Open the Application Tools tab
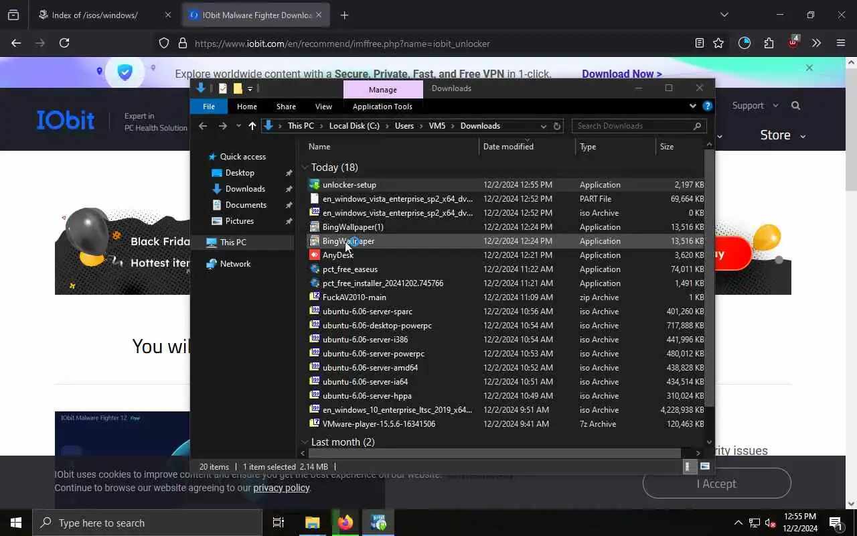 [382, 106]
